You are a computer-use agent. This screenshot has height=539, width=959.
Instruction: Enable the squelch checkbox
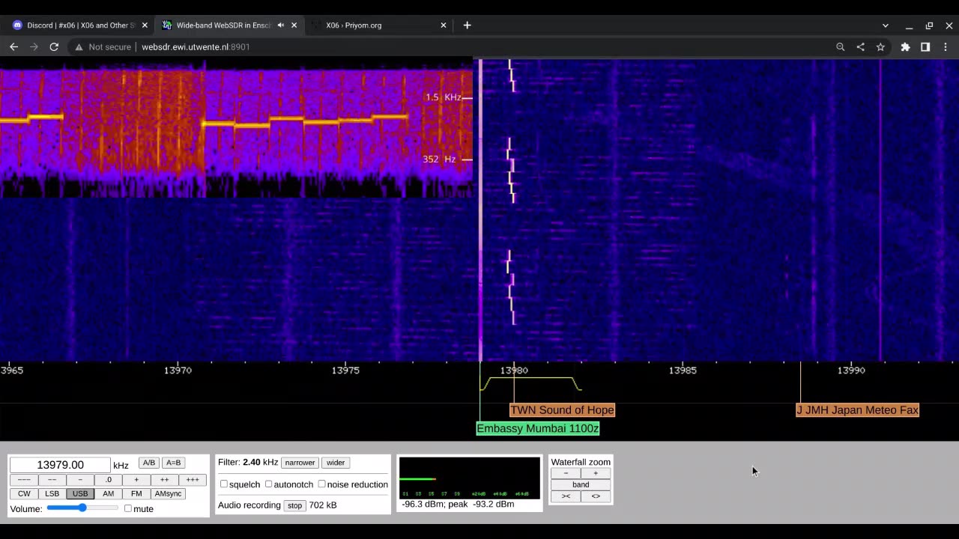click(x=224, y=484)
